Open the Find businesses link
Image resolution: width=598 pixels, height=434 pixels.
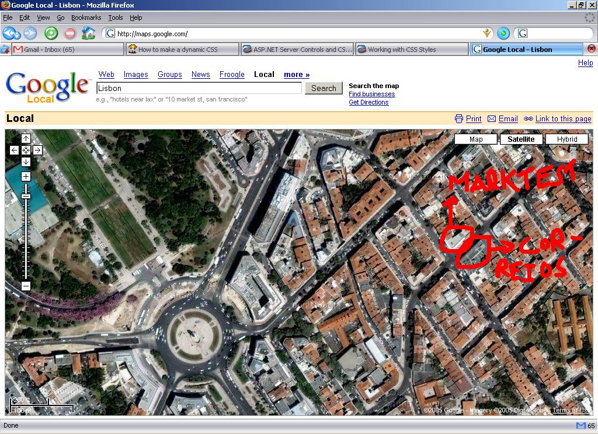click(x=372, y=94)
